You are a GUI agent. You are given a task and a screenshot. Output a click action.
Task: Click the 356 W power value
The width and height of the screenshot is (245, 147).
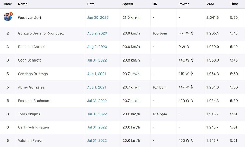point(184,33)
